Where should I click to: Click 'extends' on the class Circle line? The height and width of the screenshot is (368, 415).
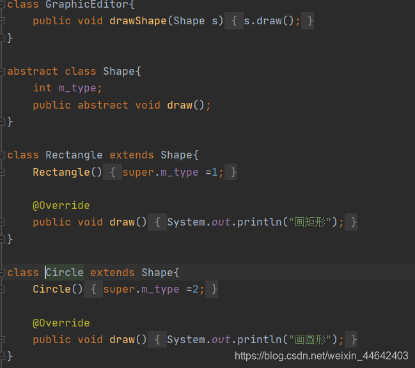[113, 273]
